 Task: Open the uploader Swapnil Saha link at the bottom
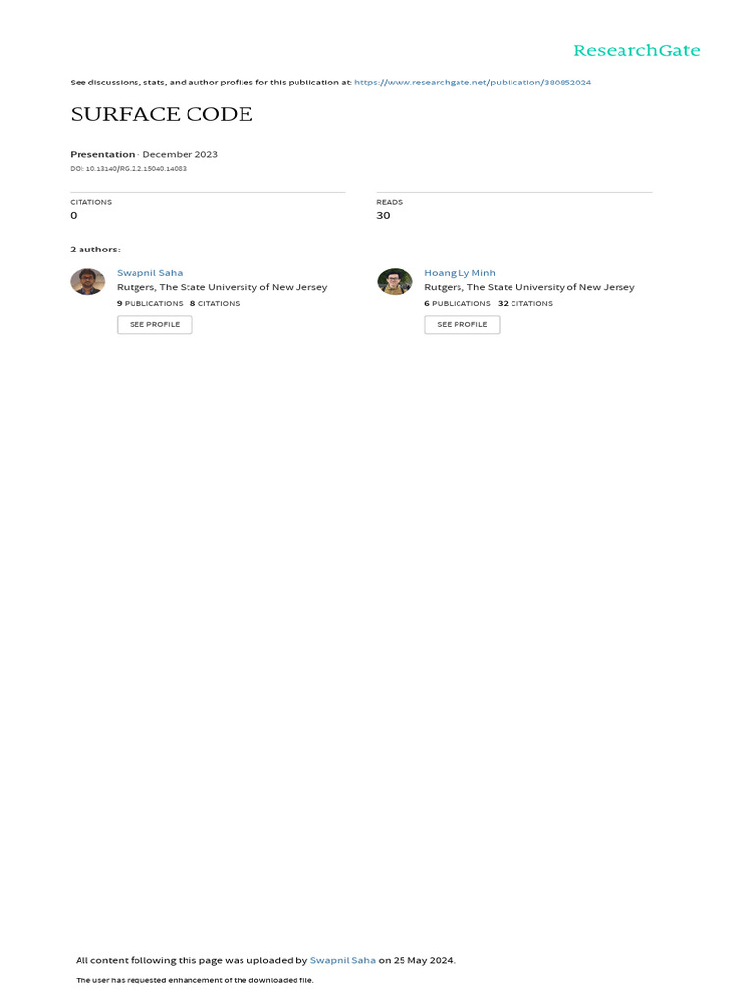pyautogui.click(x=343, y=960)
